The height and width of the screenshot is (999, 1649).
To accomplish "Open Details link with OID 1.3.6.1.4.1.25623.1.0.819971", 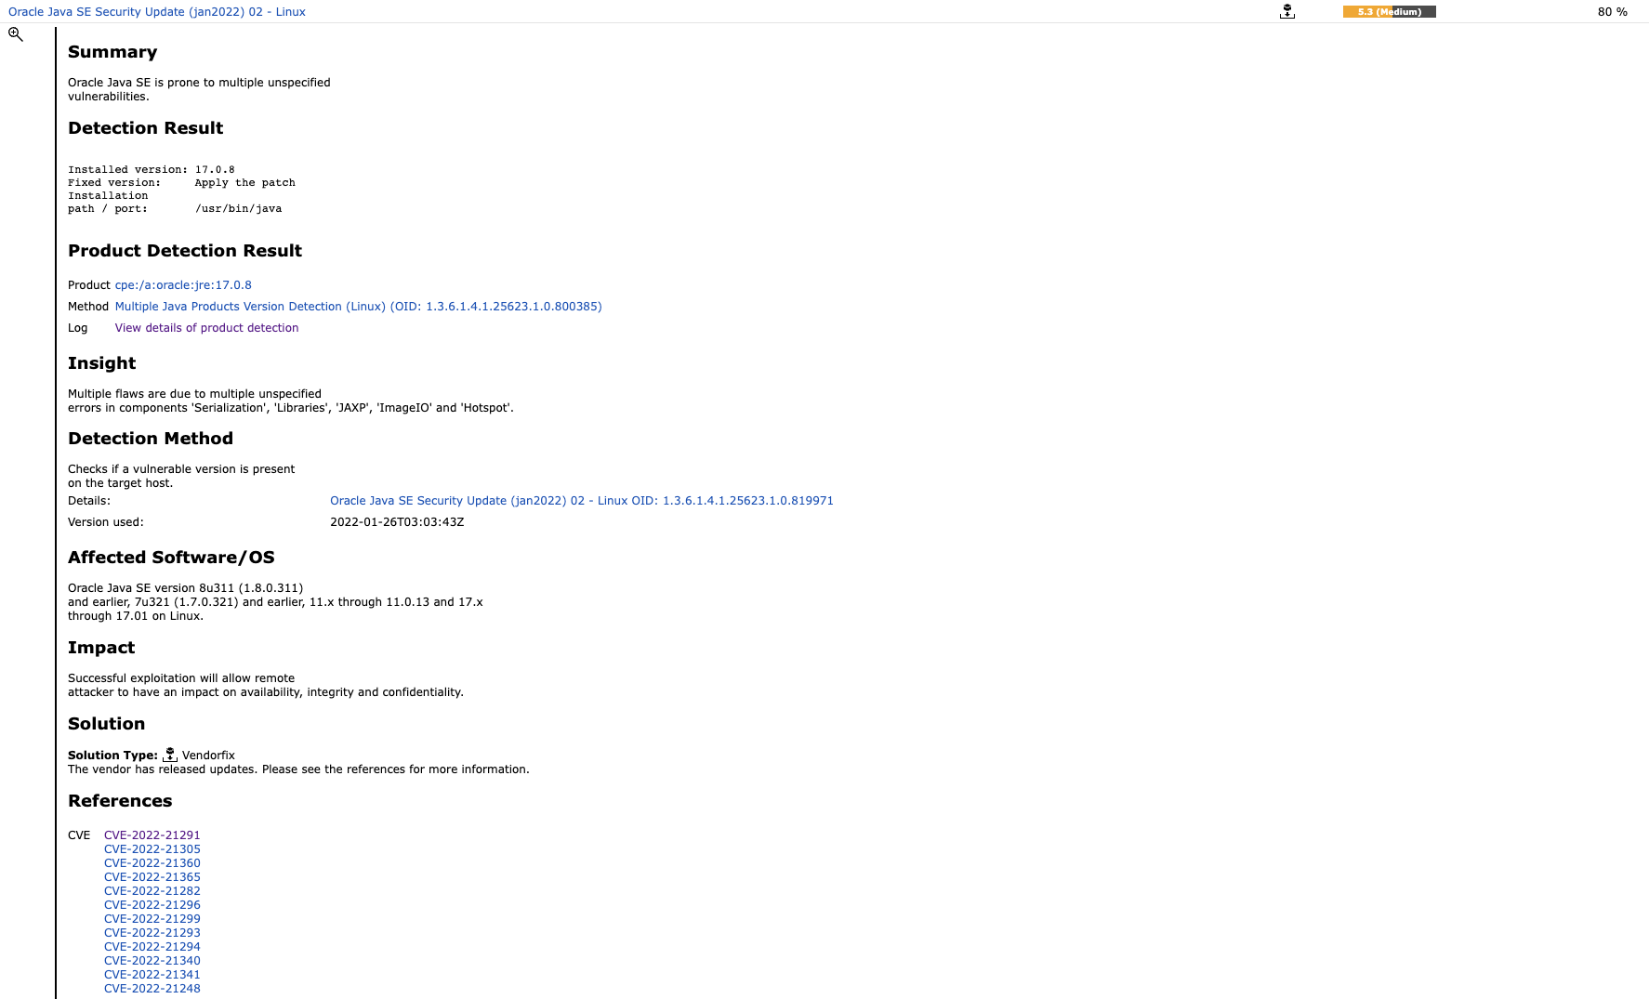I will pyautogui.click(x=582, y=501).
